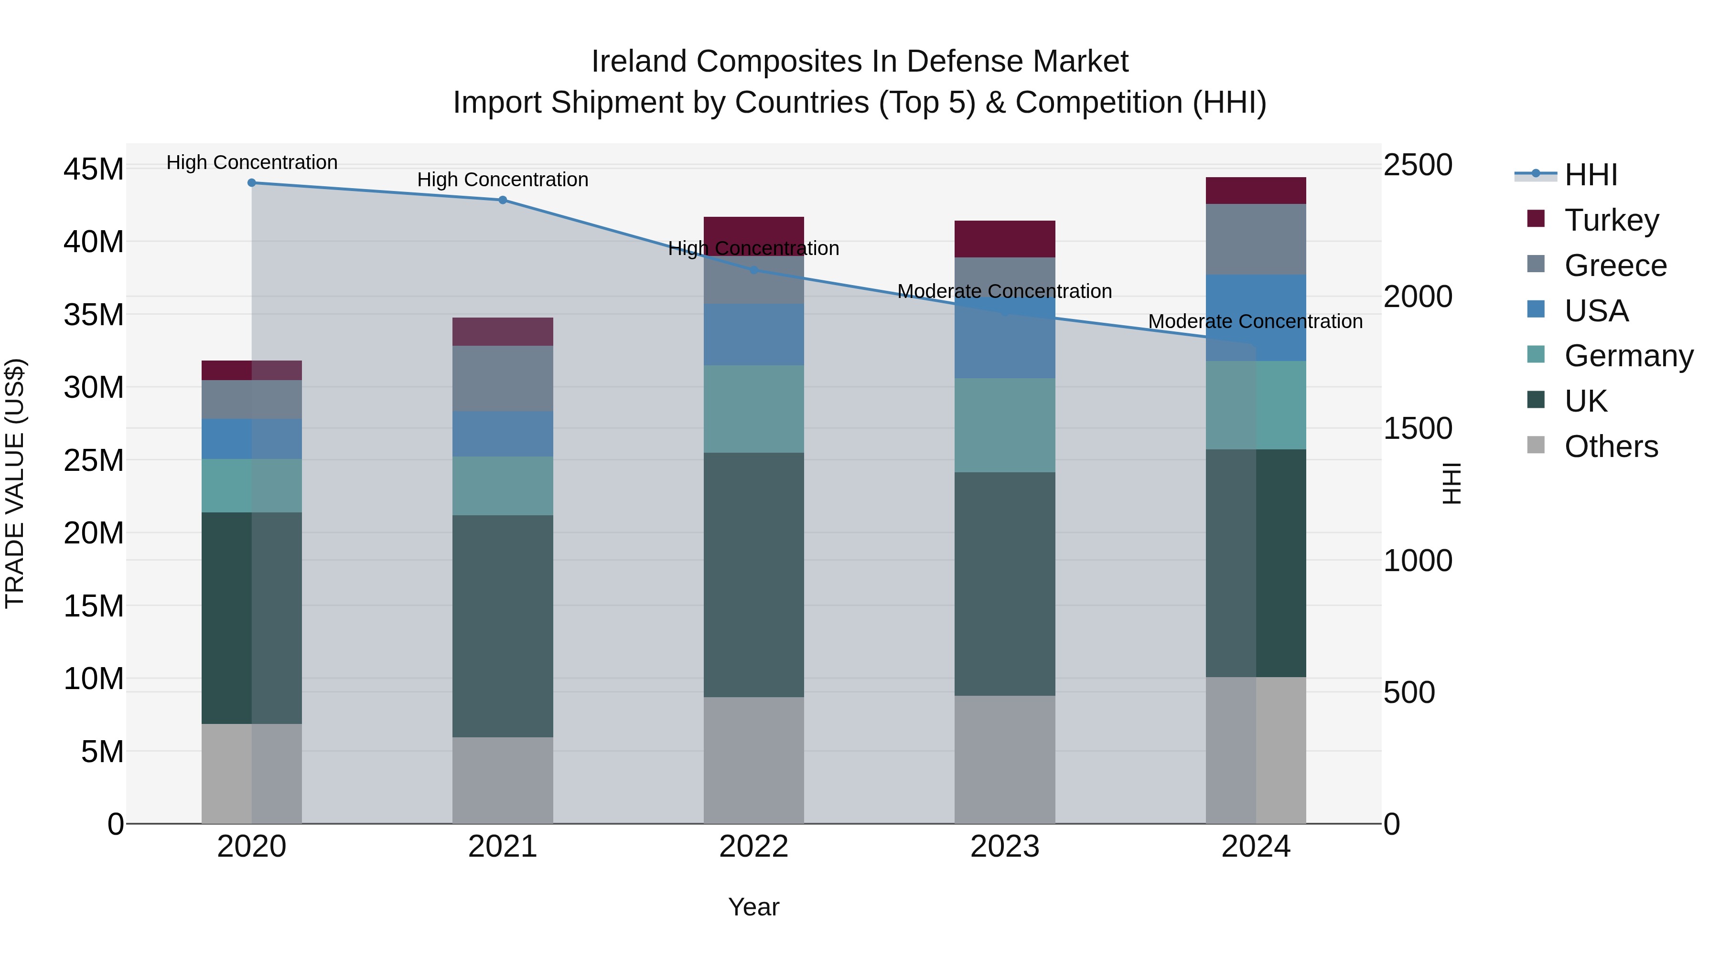Click the 2022 Others bar segment
Screen dimensions: 1720x967
click(754, 761)
